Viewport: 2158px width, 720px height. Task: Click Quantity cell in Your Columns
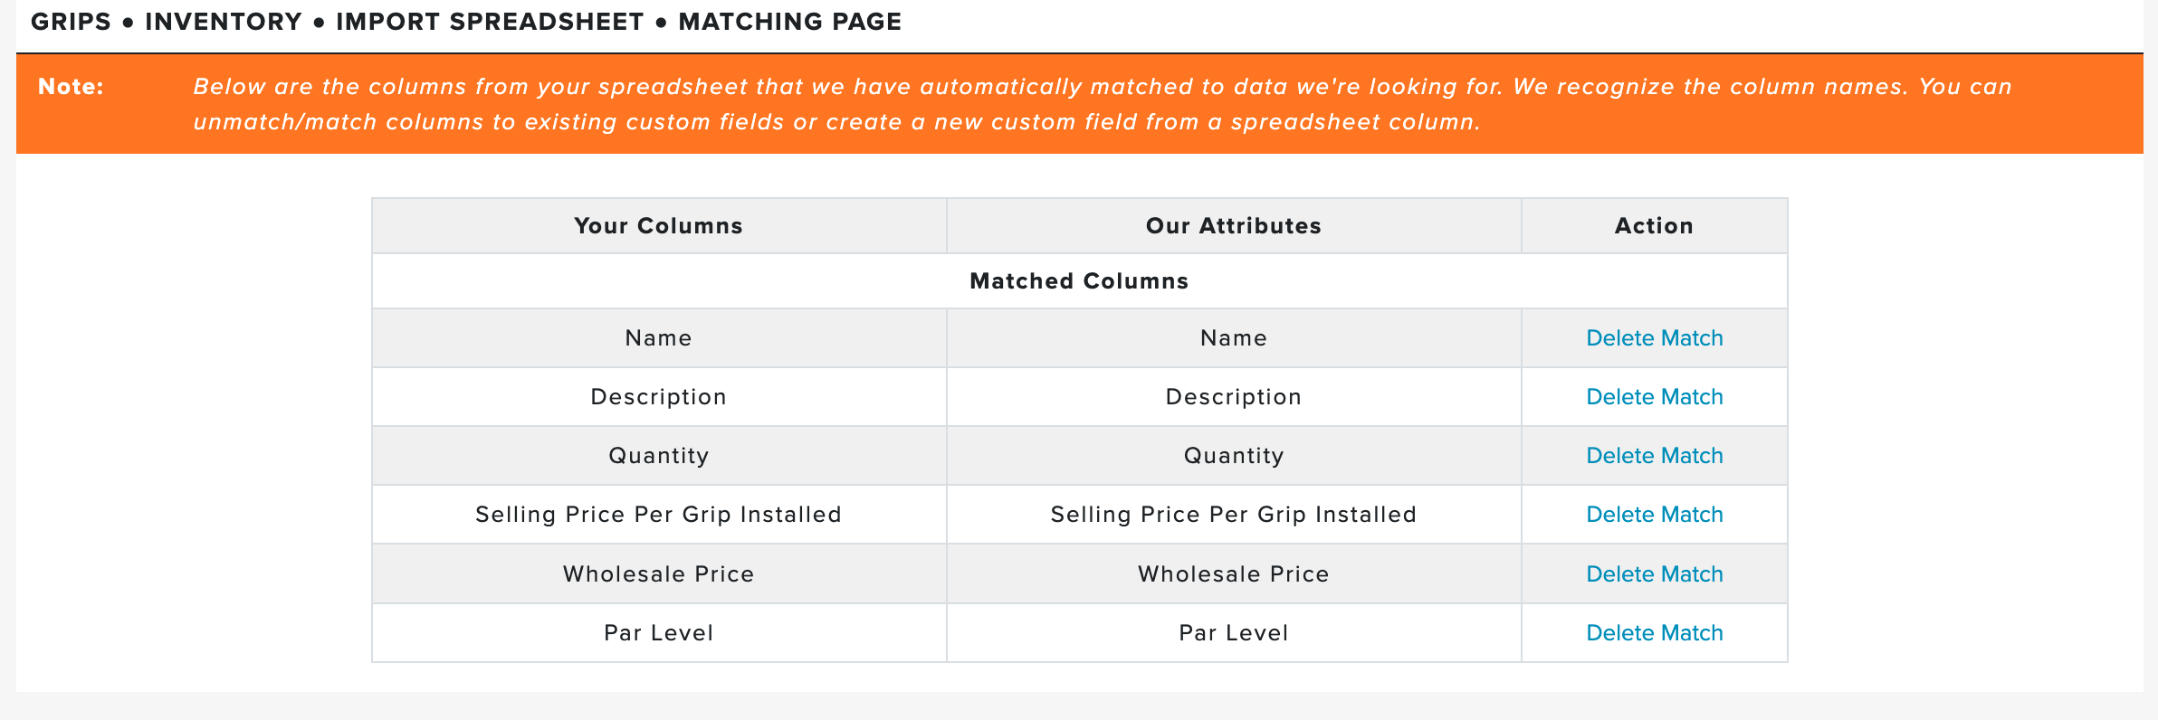[x=658, y=456]
